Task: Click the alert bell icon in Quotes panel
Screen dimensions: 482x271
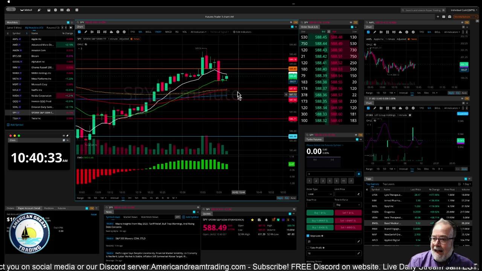Action: (266, 220)
